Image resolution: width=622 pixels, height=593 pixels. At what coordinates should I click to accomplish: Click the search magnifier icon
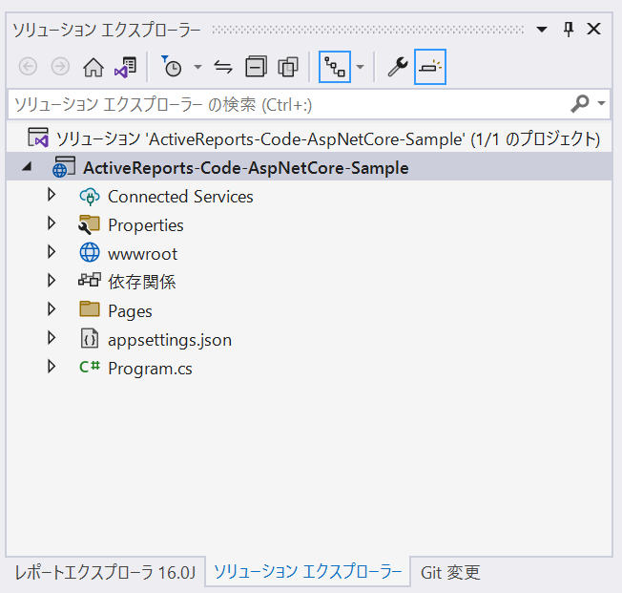pyautogui.click(x=580, y=104)
